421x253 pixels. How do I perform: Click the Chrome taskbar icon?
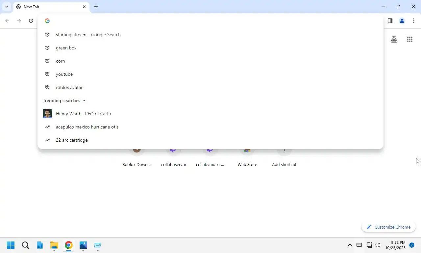pyautogui.click(x=68, y=245)
